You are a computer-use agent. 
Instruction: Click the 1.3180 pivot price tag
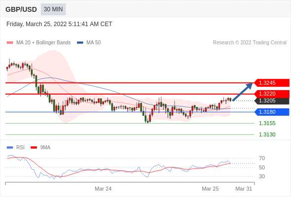click(x=271, y=112)
